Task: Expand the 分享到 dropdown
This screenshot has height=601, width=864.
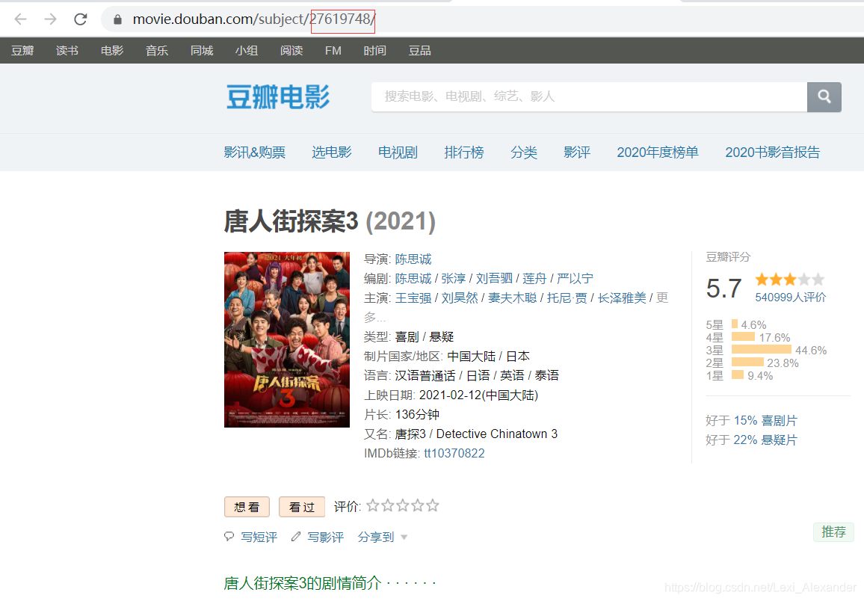Action: 383,537
